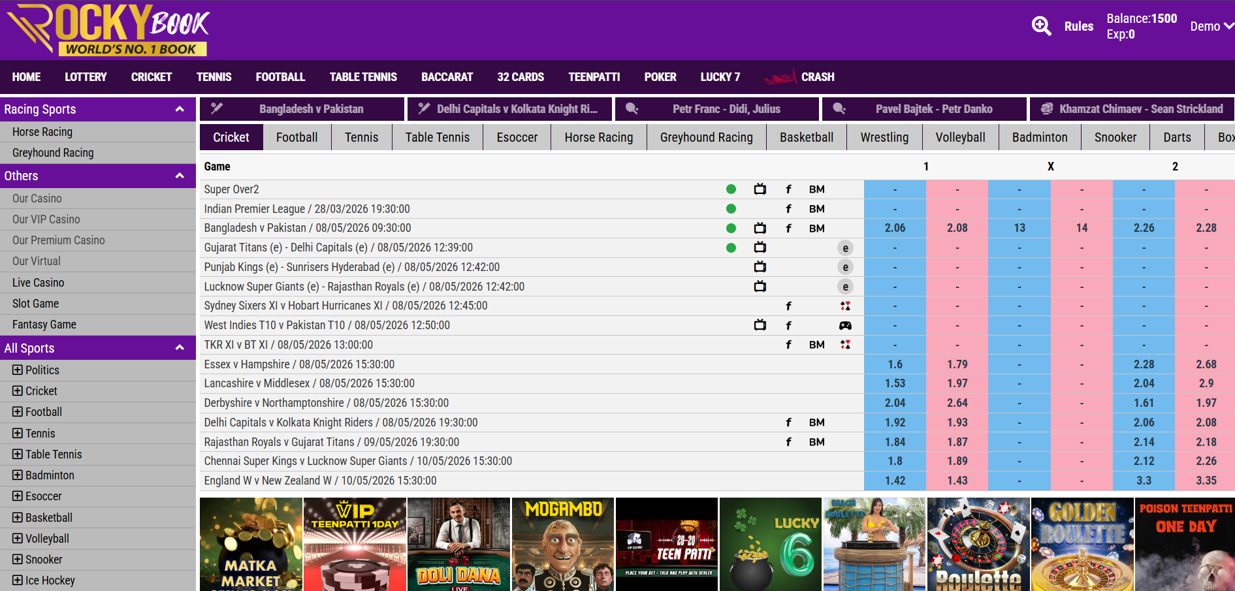Click the TV icon for Super Over2
Image resolution: width=1235 pixels, height=591 pixels.
760,189
